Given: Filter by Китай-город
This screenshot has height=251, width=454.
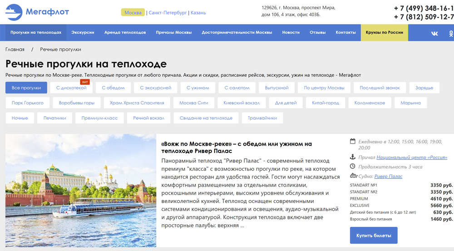Looking at the screenshot, I should click(x=326, y=103).
